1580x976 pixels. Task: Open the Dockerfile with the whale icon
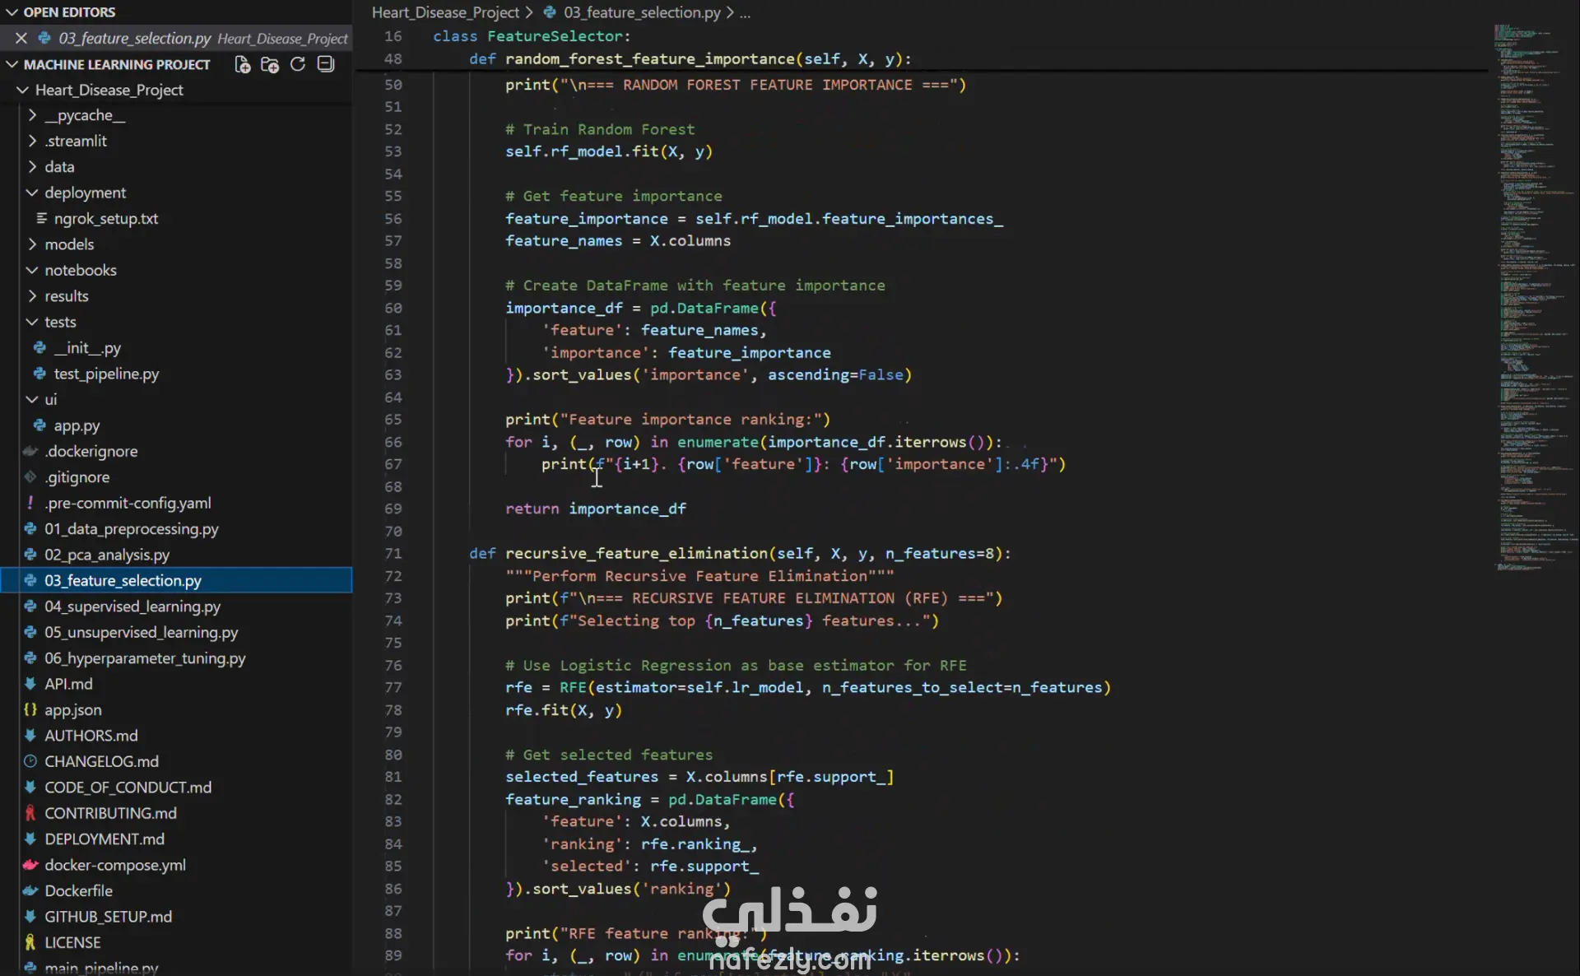pos(78,890)
